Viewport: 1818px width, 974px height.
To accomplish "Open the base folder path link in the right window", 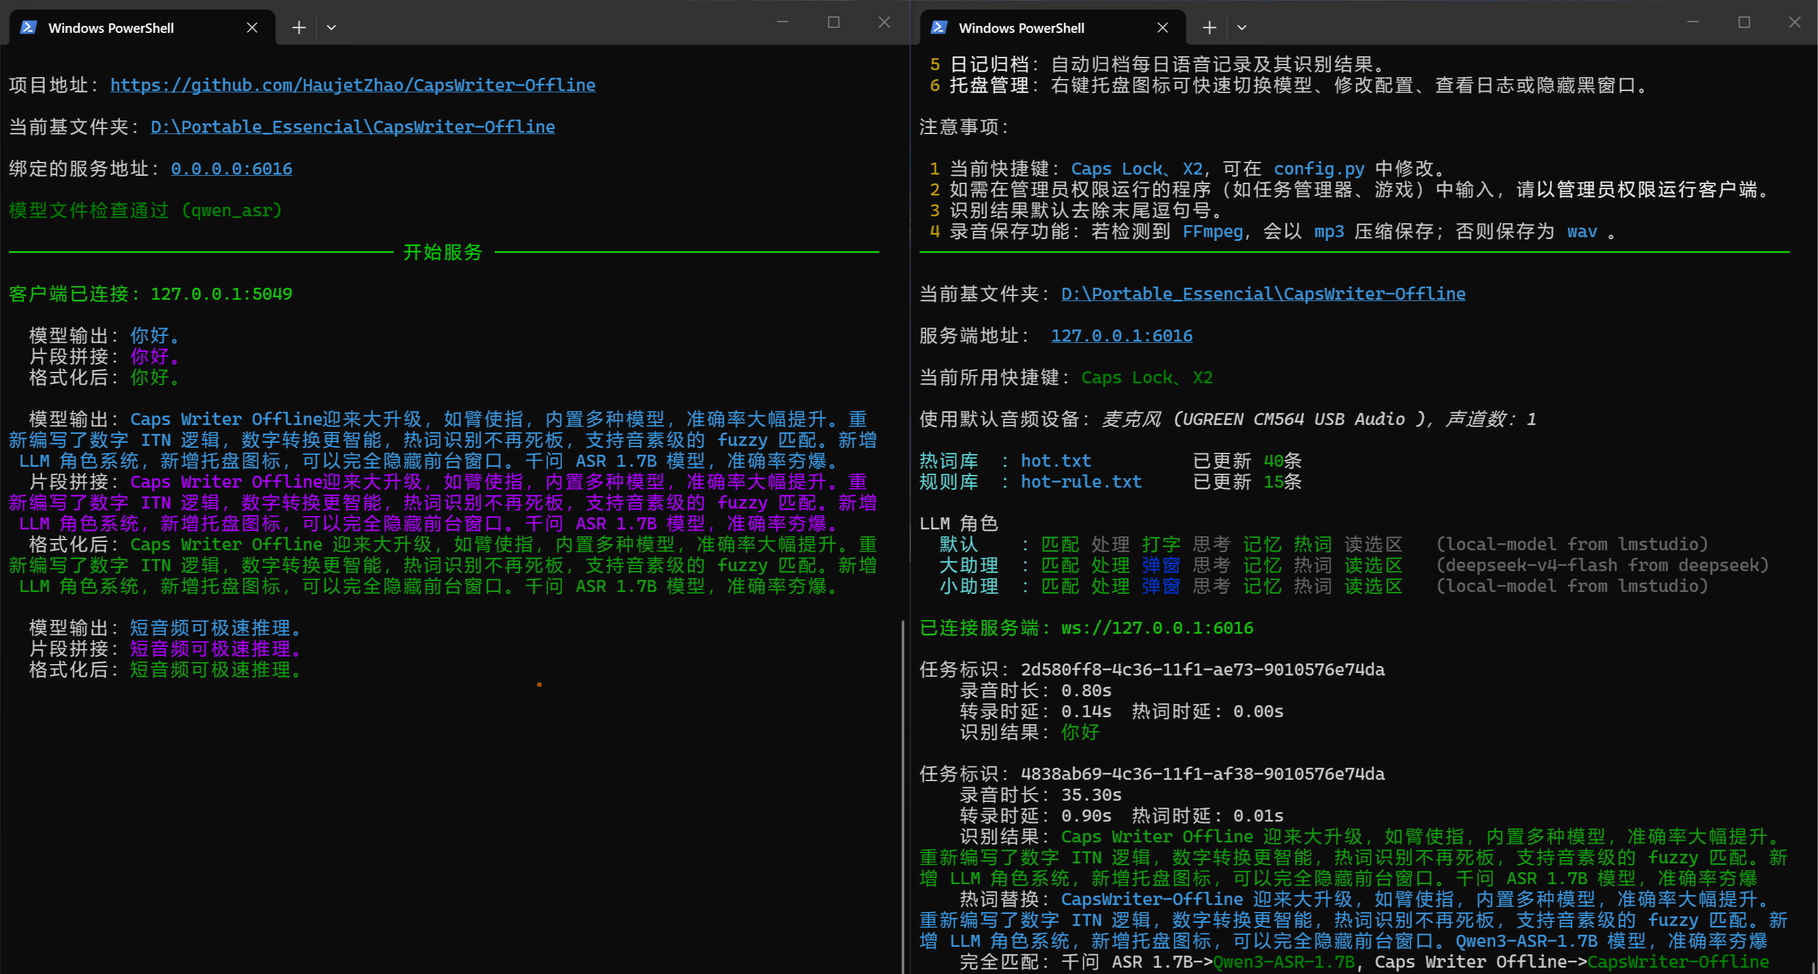I will point(1263,294).
